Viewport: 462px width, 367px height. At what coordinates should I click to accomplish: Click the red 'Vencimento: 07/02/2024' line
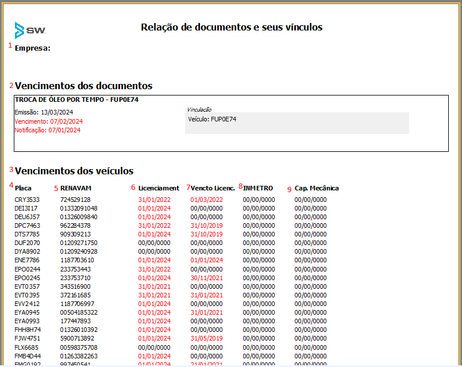coord(49,121)
